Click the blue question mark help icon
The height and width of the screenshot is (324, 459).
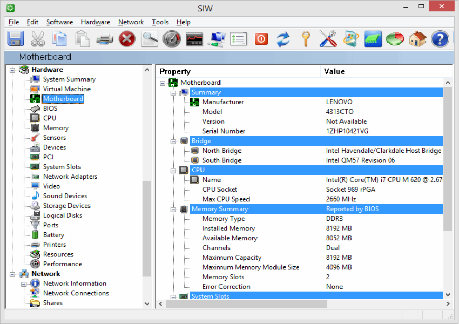440,39
